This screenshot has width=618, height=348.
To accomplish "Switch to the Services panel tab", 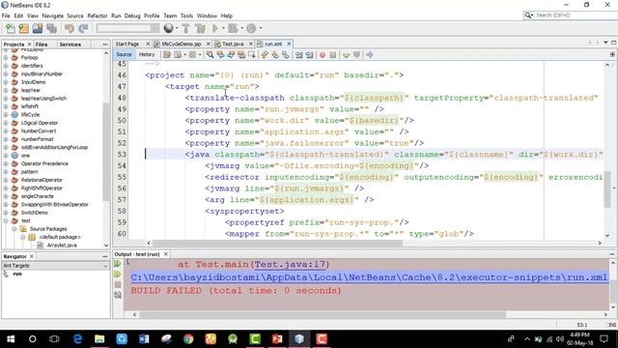I will point(70,44).
